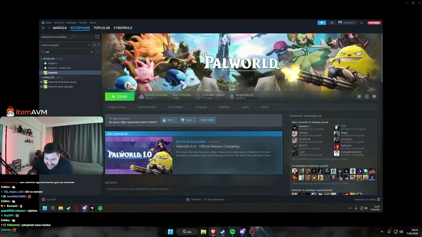This screenshot has width=422, height=237.
Task: Click the YAYINDA broadcast indicator
Action: click(374, 23)
